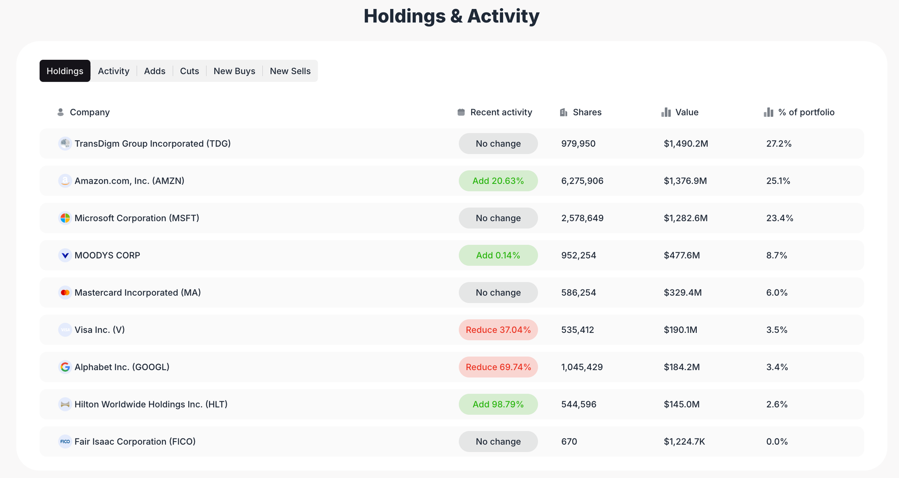Image resolution: width=899 pixels, height=478 pixels.
Task: Click the Amazon 'Add 20.63%' badge
Action: pos(498,181)
